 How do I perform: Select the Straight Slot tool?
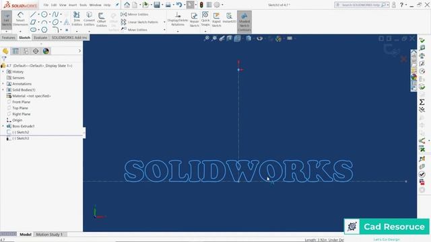point(33,30)
